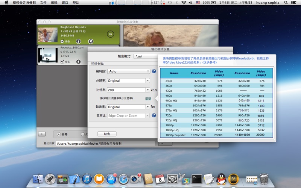The width and height of the screenshot is (301, 188).
Task: Click the battery 100% indicator
Action: pyautogui.click(x=209, y=3)
